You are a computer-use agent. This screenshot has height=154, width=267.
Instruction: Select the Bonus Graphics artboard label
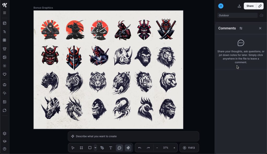(43, 8)
